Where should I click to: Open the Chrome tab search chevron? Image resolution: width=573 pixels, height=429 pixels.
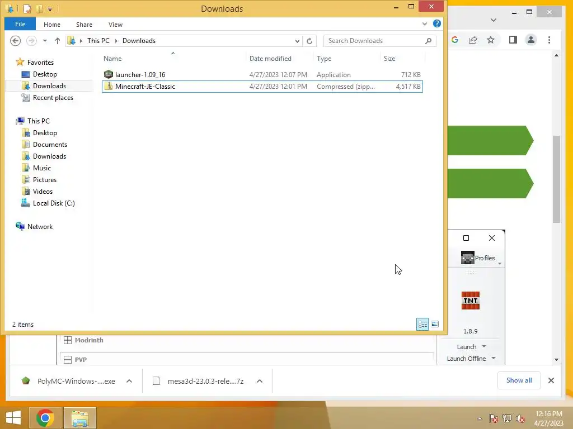coord(494,20)
